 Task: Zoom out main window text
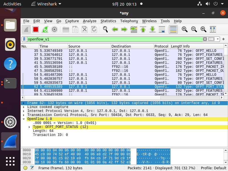[194, 30]
